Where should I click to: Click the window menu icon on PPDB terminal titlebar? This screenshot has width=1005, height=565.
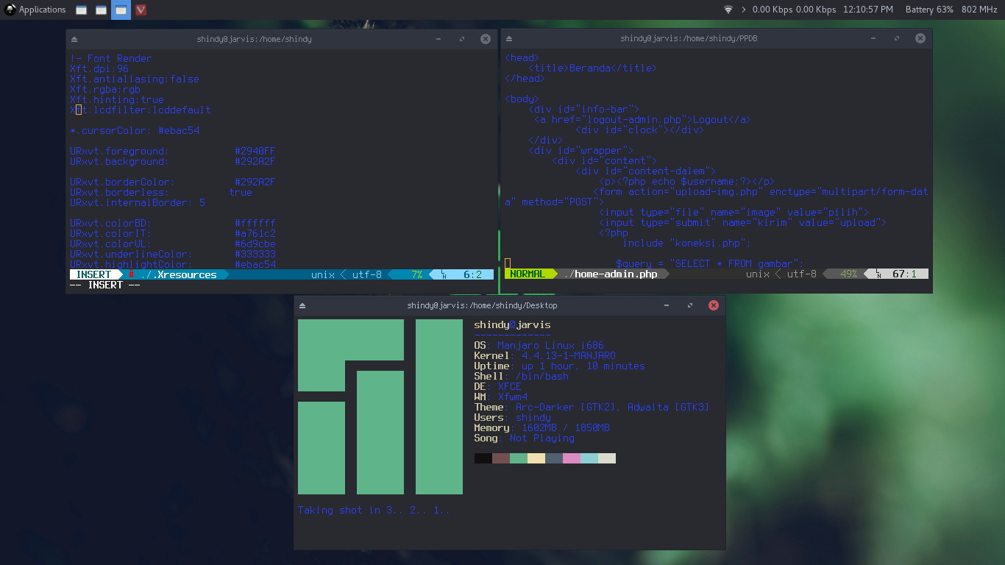[x=508, y=38]
